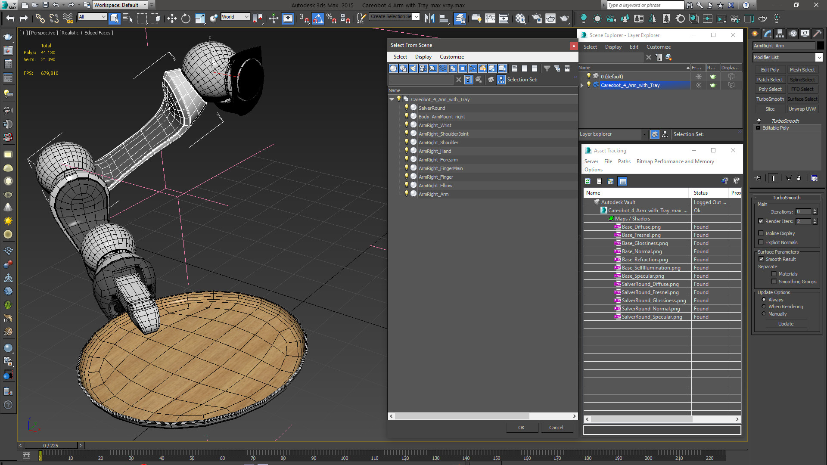
Task: Click the Pin Stack icon in modifier panel
Action: click(759, 178)
